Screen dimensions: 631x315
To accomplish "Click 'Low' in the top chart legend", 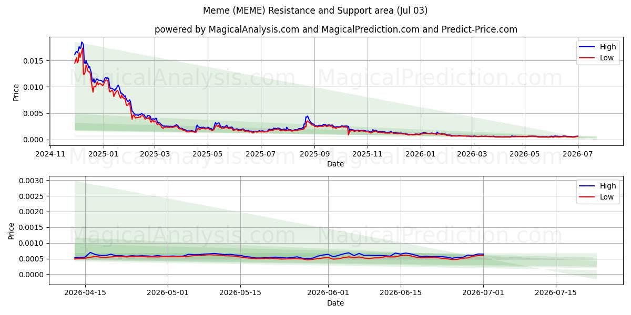I will (x=607, y=58).
